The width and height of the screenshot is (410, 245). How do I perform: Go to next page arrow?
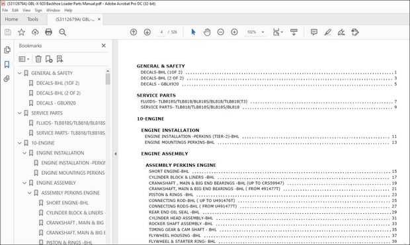[147, 32]
